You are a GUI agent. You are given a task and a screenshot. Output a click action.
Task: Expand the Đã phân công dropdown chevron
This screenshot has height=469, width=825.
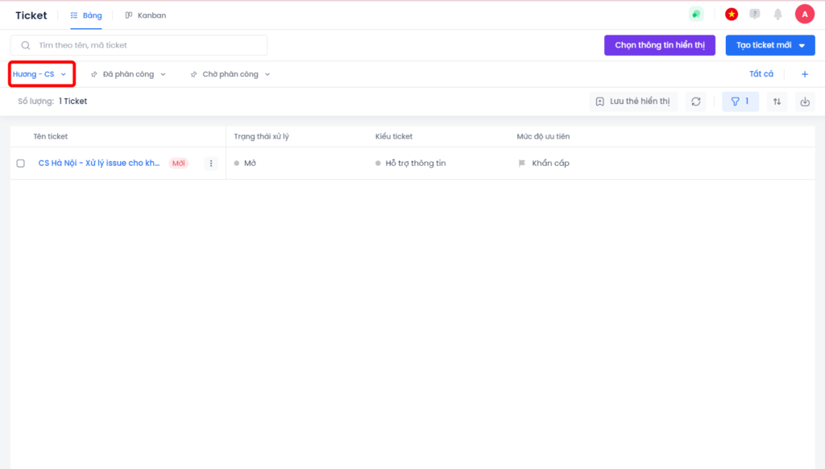[163, 74]
